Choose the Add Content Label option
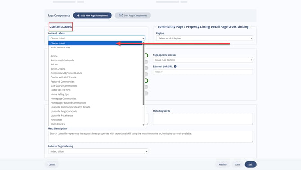Viewport: 301px width, 170px height. tap(95, 48)
